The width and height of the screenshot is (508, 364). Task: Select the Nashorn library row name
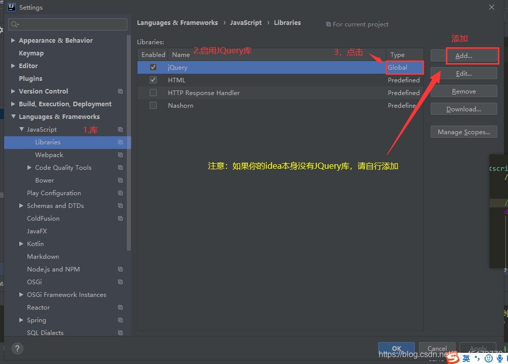coord(181,105)
